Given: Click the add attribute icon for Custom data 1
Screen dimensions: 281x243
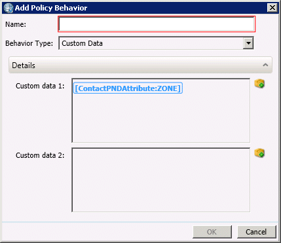Looking at the screenshot, I should (259, 84).
